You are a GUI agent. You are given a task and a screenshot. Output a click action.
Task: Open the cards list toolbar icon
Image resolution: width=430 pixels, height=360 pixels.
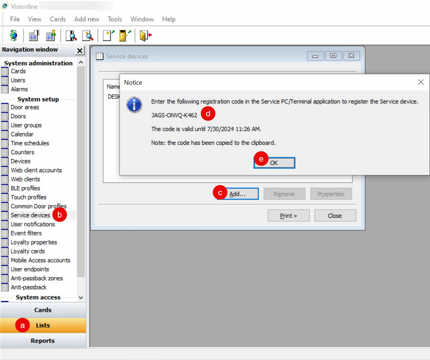[x=34, y=36]
